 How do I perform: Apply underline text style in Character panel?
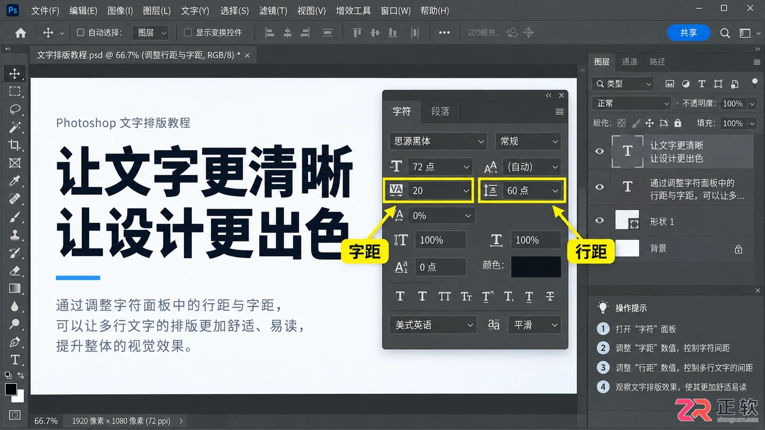click(529, 297)
